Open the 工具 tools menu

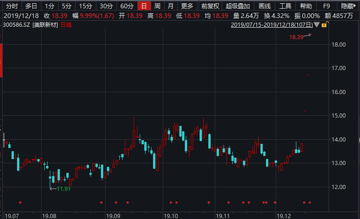(x=285, y=6)
